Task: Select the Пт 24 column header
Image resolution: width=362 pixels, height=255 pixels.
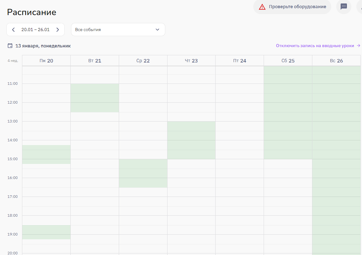Action: pos(239,61)
